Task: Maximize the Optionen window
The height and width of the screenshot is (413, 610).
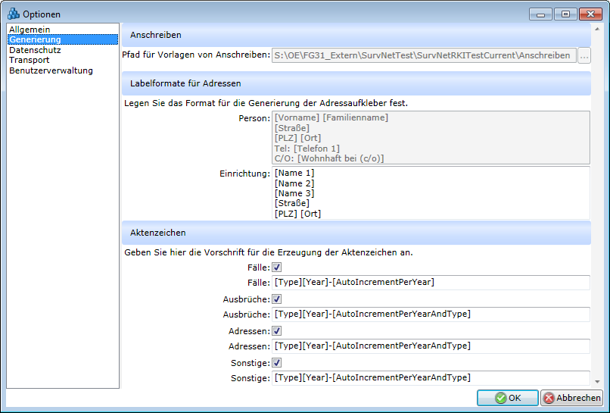Action: pos(565,14)
